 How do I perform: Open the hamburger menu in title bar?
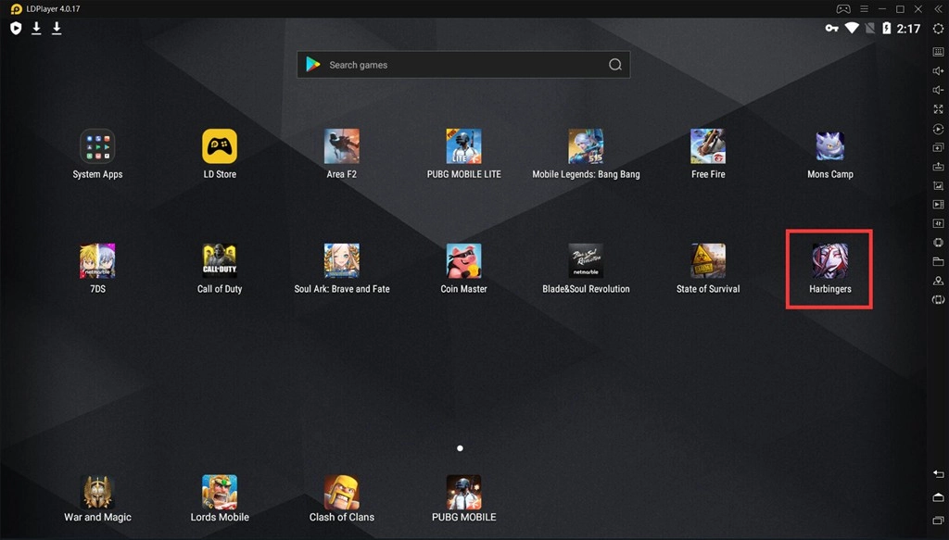(865, 9)
